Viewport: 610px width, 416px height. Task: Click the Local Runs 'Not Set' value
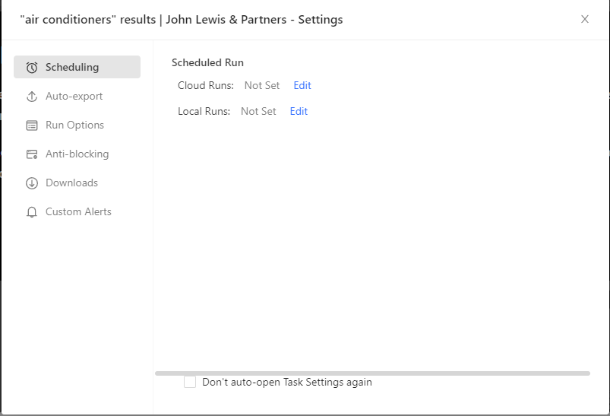click(258, 111)
